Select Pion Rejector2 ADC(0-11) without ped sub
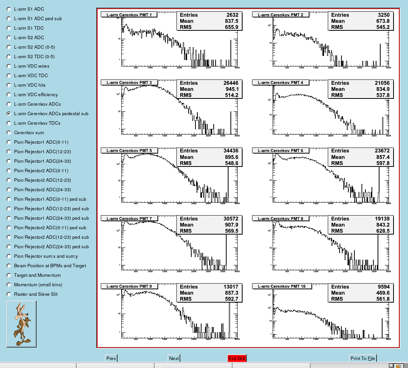The height and width of the screenshot is (368, 408). click(9, 171)
